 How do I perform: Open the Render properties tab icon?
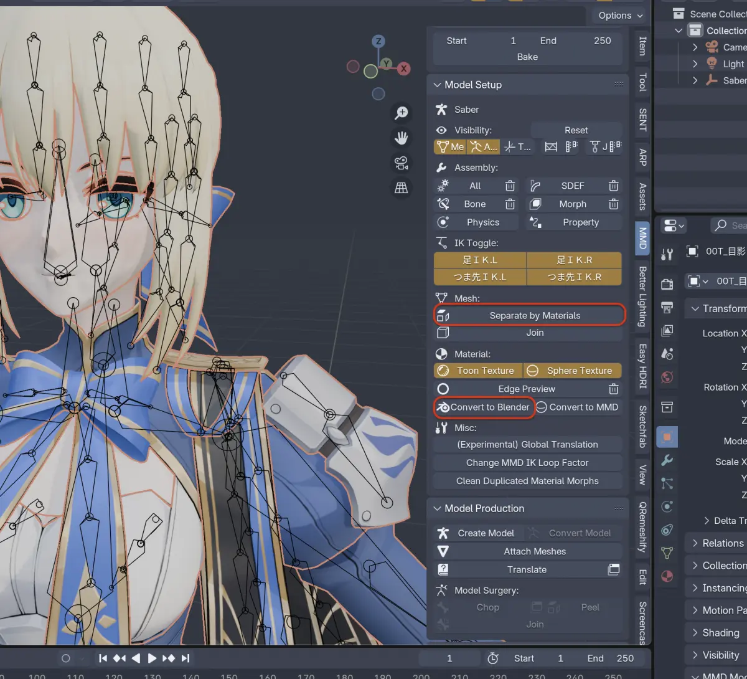pyautogui.click(x=667, y=284)
